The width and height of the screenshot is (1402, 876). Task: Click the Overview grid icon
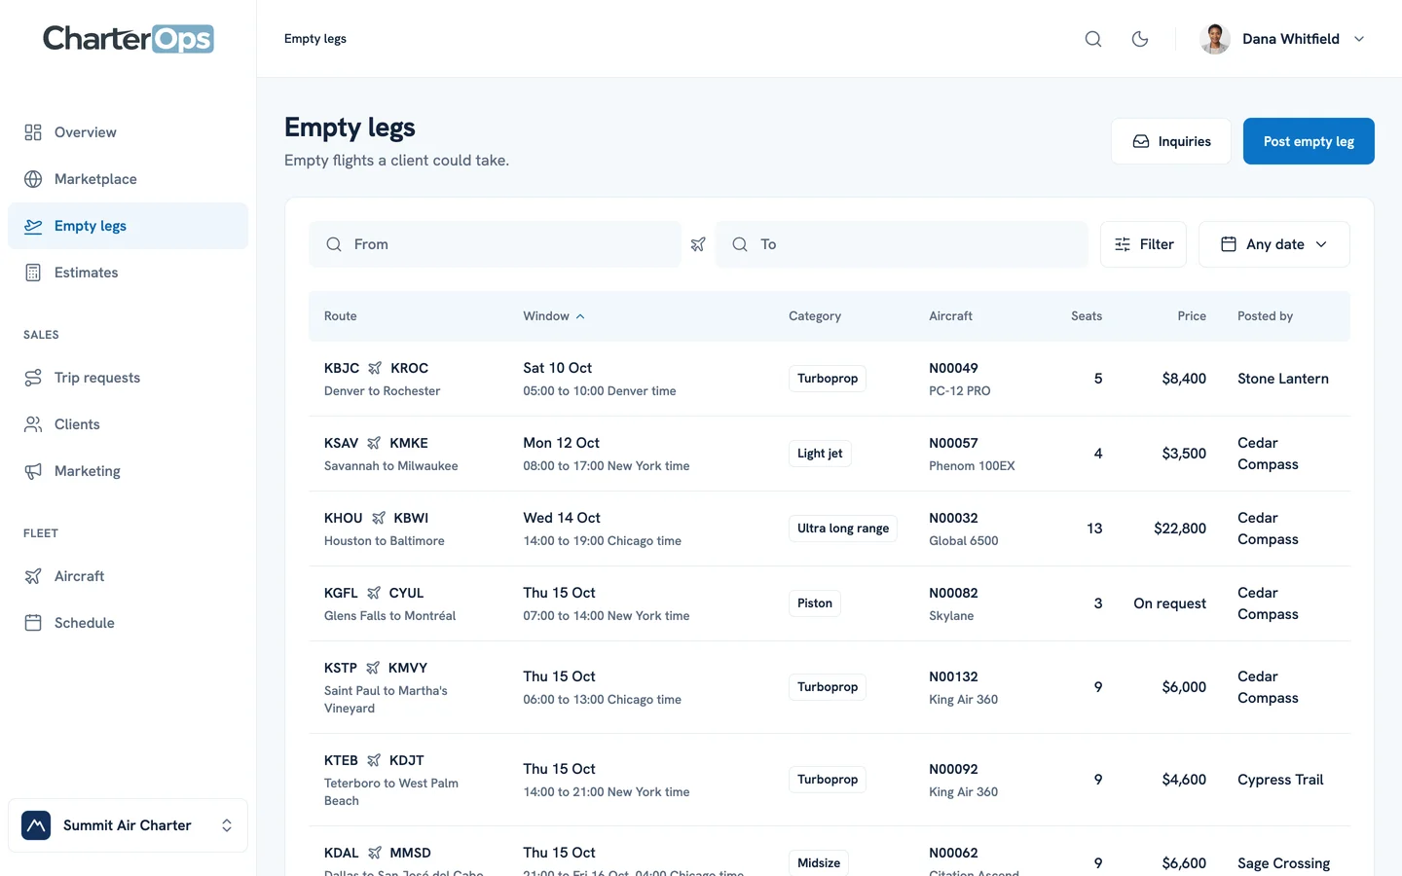33,132
